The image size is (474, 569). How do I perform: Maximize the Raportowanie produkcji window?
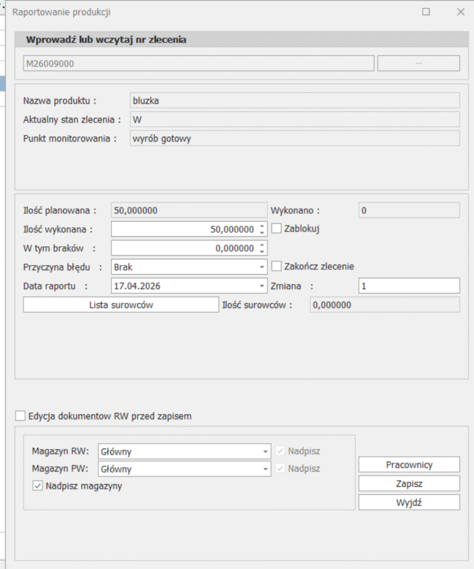pyautogui.click(x=426, y=12)
